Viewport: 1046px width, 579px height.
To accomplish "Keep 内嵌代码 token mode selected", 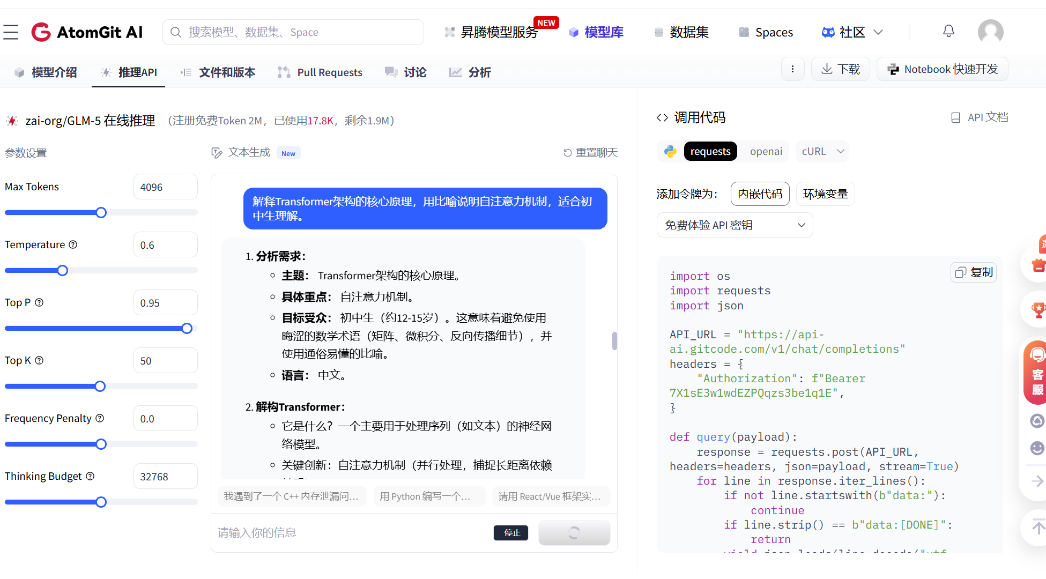I will tap(760, 194).
